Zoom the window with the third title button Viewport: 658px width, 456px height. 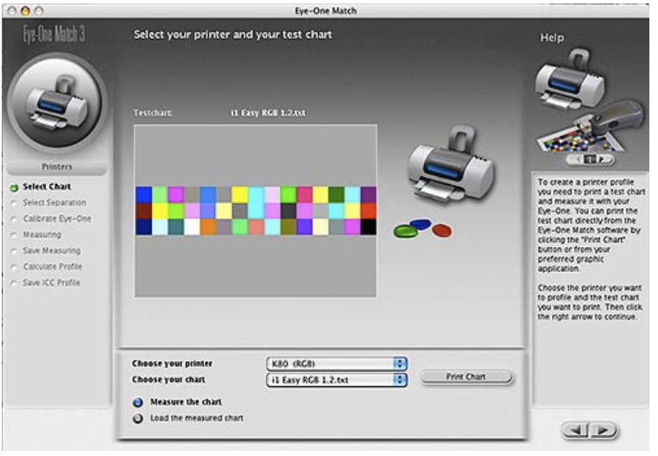click(39, 11)
